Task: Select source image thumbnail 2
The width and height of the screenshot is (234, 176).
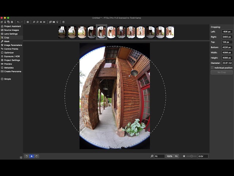Action: [x=72, y=32]
